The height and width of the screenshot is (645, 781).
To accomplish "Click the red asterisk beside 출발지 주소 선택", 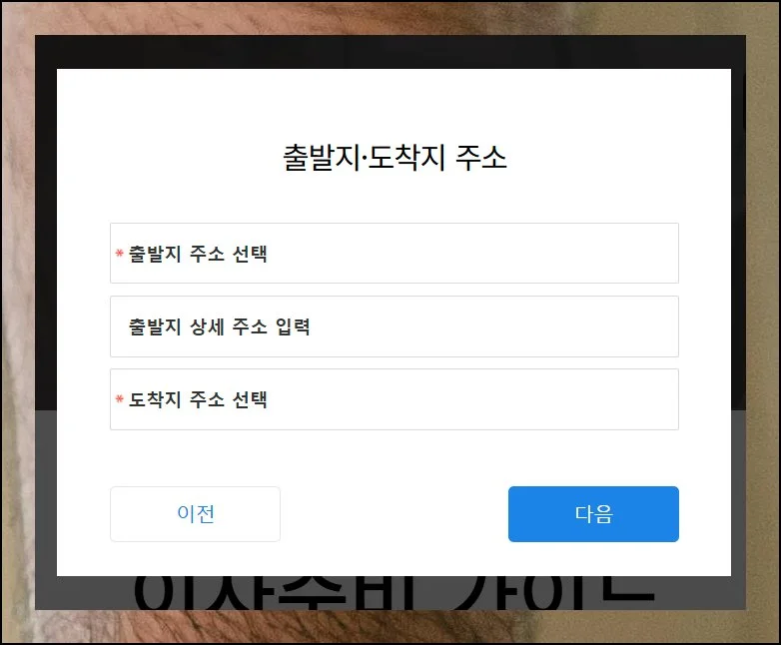I will point(119,253).
